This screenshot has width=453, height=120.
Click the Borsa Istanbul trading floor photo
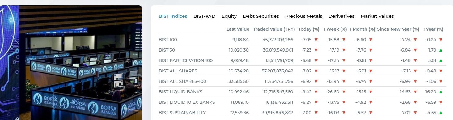coord(71,63)
